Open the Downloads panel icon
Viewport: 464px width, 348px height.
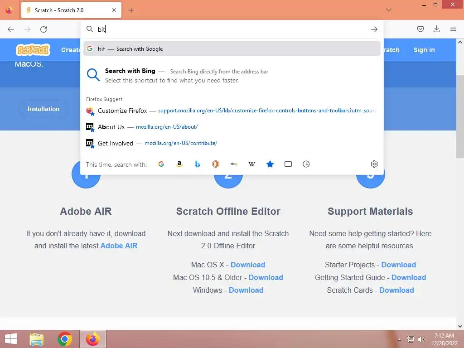pos(436,29)
